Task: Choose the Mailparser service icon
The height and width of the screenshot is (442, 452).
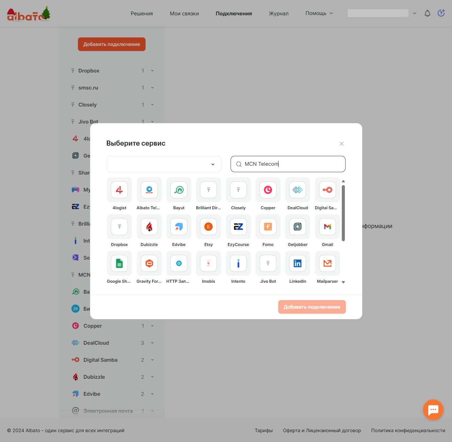Action: tap(328, 263)
